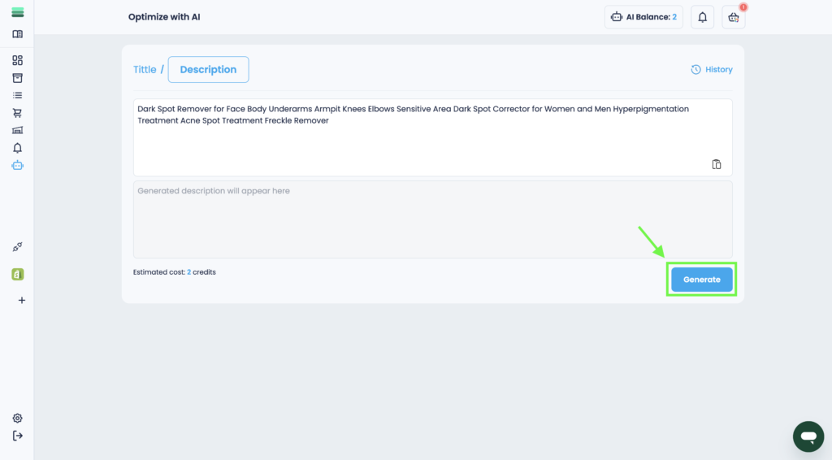
Task: Open the History link
Action: (x=712, y=70)
